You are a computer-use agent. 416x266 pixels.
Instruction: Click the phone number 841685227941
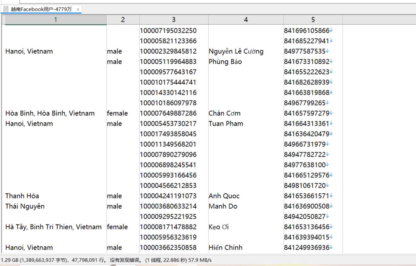[x=307, y=41]
